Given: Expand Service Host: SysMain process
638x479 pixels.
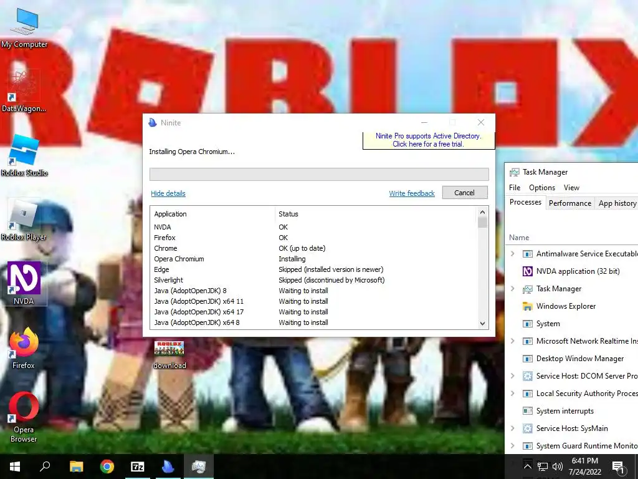Looking at the screenshot, I should pyautogui.click(x=513, y=428).
